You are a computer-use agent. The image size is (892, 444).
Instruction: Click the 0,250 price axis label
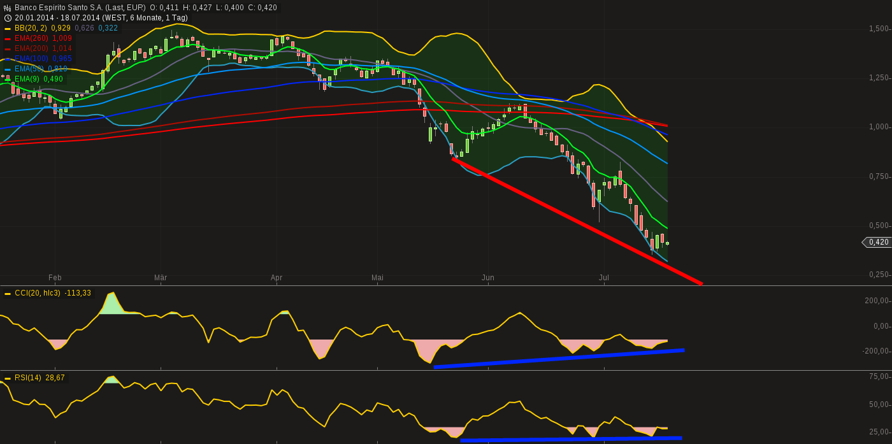pos(879,275)
